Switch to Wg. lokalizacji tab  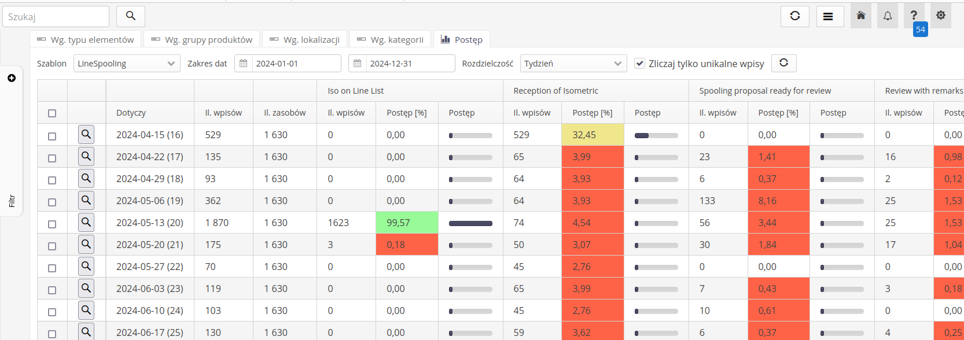(304, 40)
